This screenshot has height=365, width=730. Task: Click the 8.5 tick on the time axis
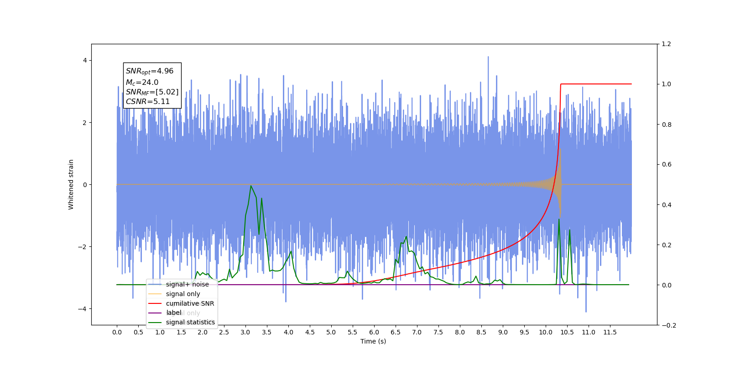(x=481, y=332)
